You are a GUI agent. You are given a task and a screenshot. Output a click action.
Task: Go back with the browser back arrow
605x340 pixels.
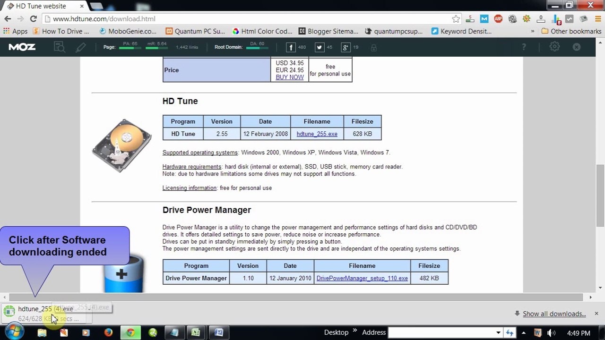(8, 19)
